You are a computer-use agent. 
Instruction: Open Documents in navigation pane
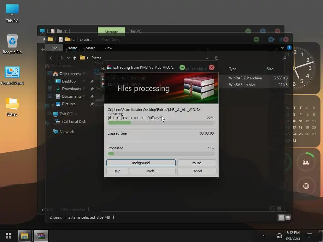click(68, 96)
